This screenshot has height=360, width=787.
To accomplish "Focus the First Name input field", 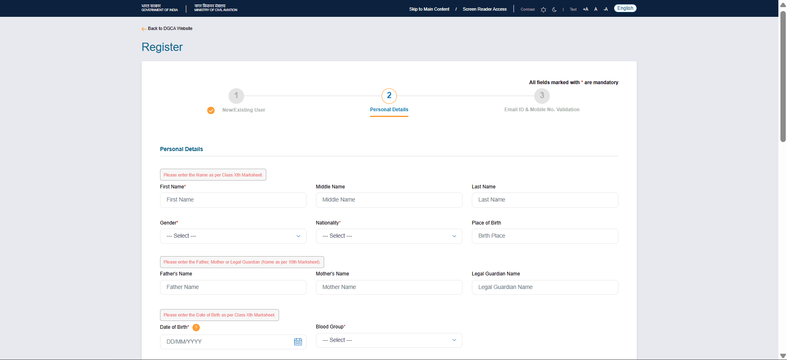I will coord(233,200).
